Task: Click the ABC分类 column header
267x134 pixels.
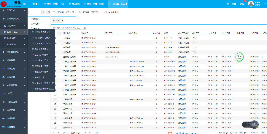Action: click(x=156, y=33)
